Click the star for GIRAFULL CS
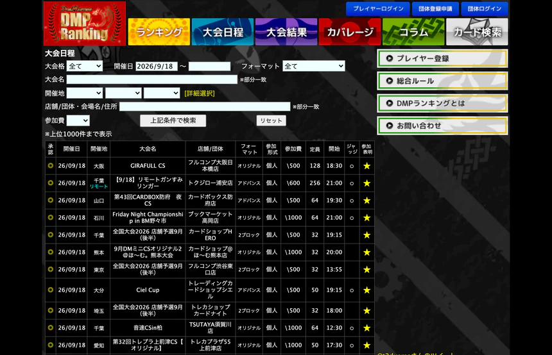The height and width of the screenshot is (355, 552). (367, 166)
